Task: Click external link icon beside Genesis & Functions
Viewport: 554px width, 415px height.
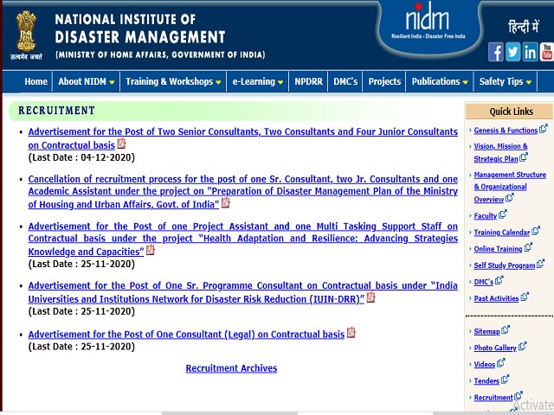Action: [544, 129]
